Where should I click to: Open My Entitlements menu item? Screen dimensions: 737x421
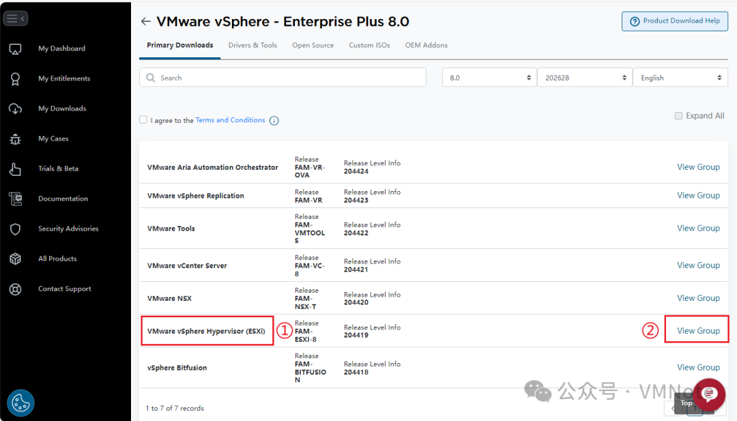coord(64,78)
